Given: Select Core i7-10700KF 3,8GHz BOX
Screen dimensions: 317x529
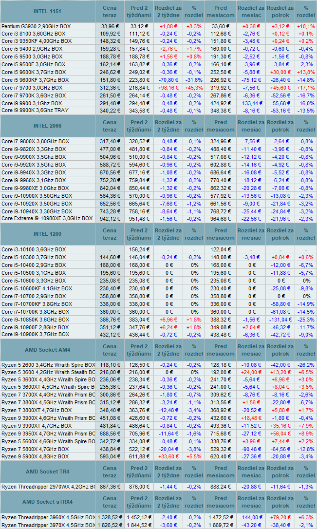Looking at the screenshot, I should point(37,304).
